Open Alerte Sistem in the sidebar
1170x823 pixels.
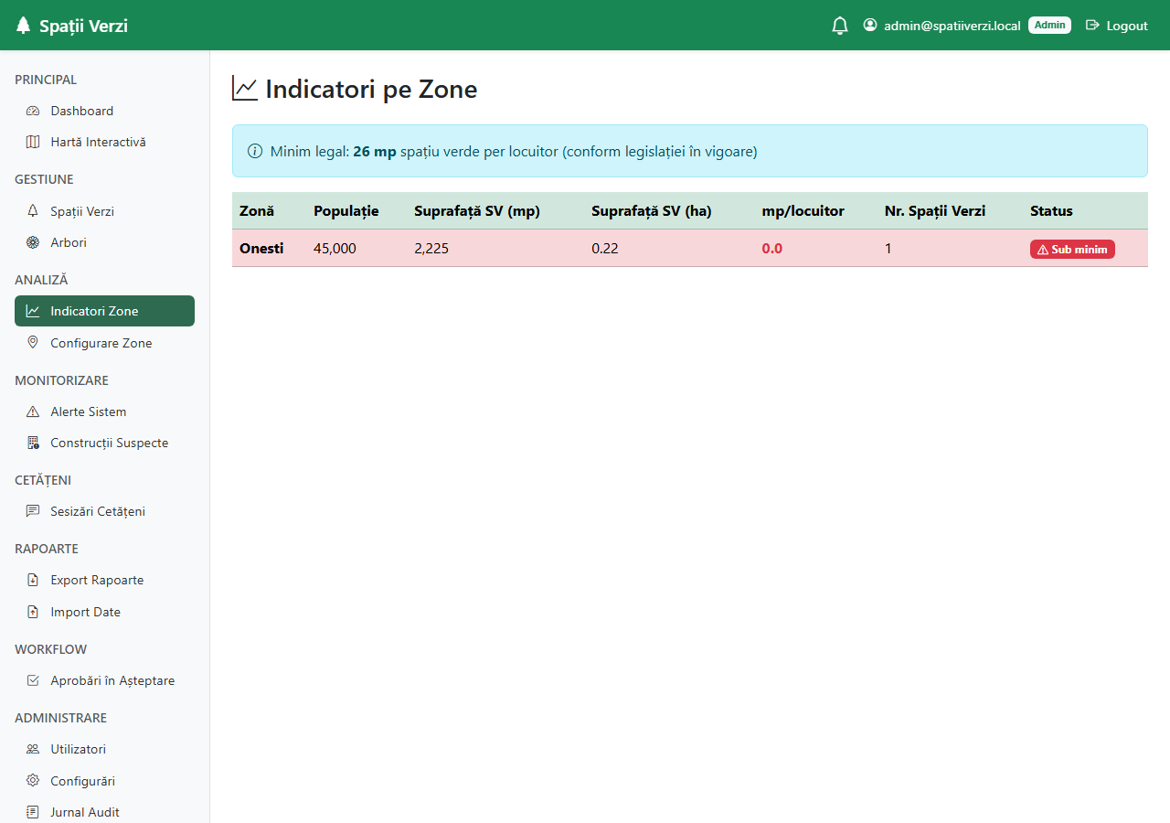(104, 411)
